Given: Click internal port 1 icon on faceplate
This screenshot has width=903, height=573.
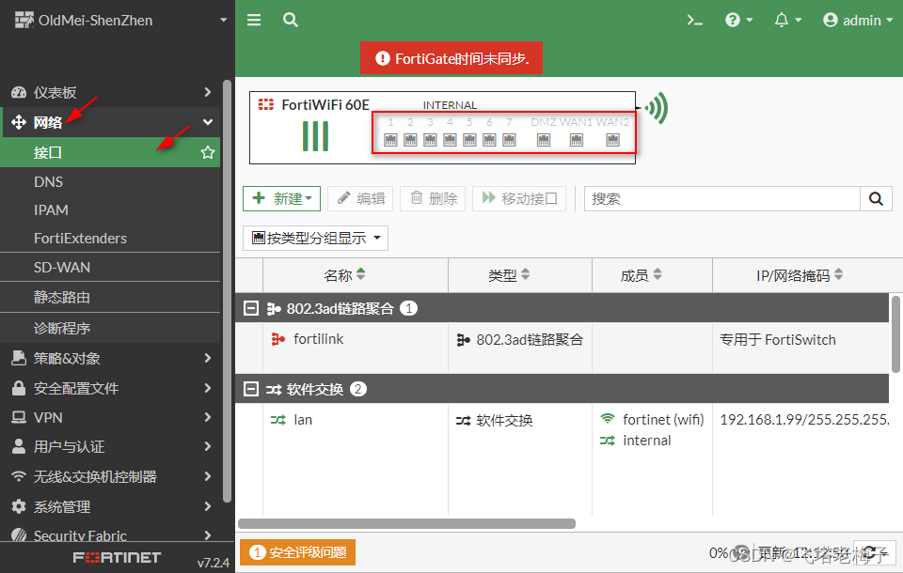Looking at the screenshot, I should tap(390, 140).
